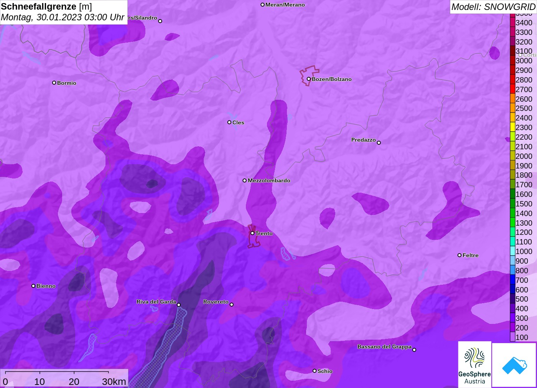The height and width of the screenshot is (388, 537).
Task: Click the Predazzo marker dot
Action: coord(379,143)
